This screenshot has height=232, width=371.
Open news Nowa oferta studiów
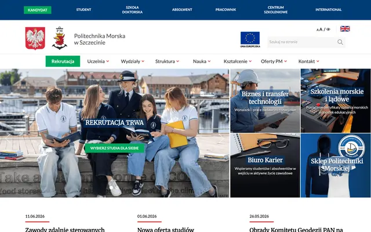[166, 230]
